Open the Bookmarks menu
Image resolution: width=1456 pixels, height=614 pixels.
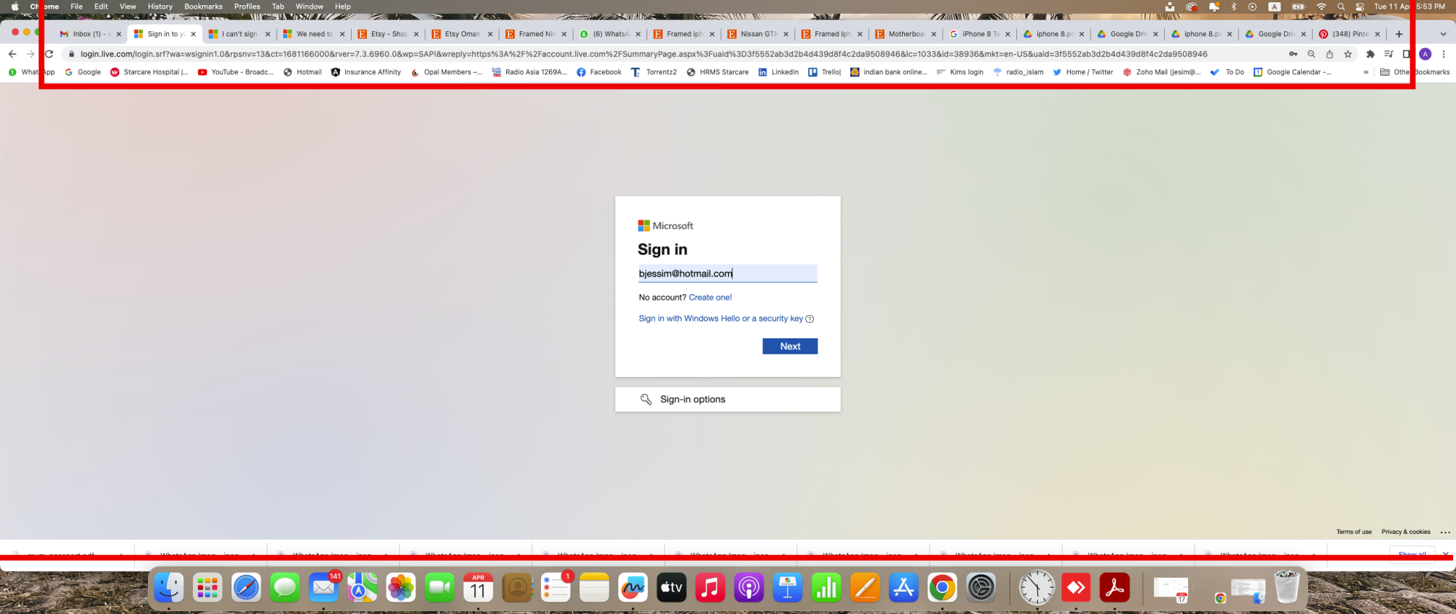point(203,7)
